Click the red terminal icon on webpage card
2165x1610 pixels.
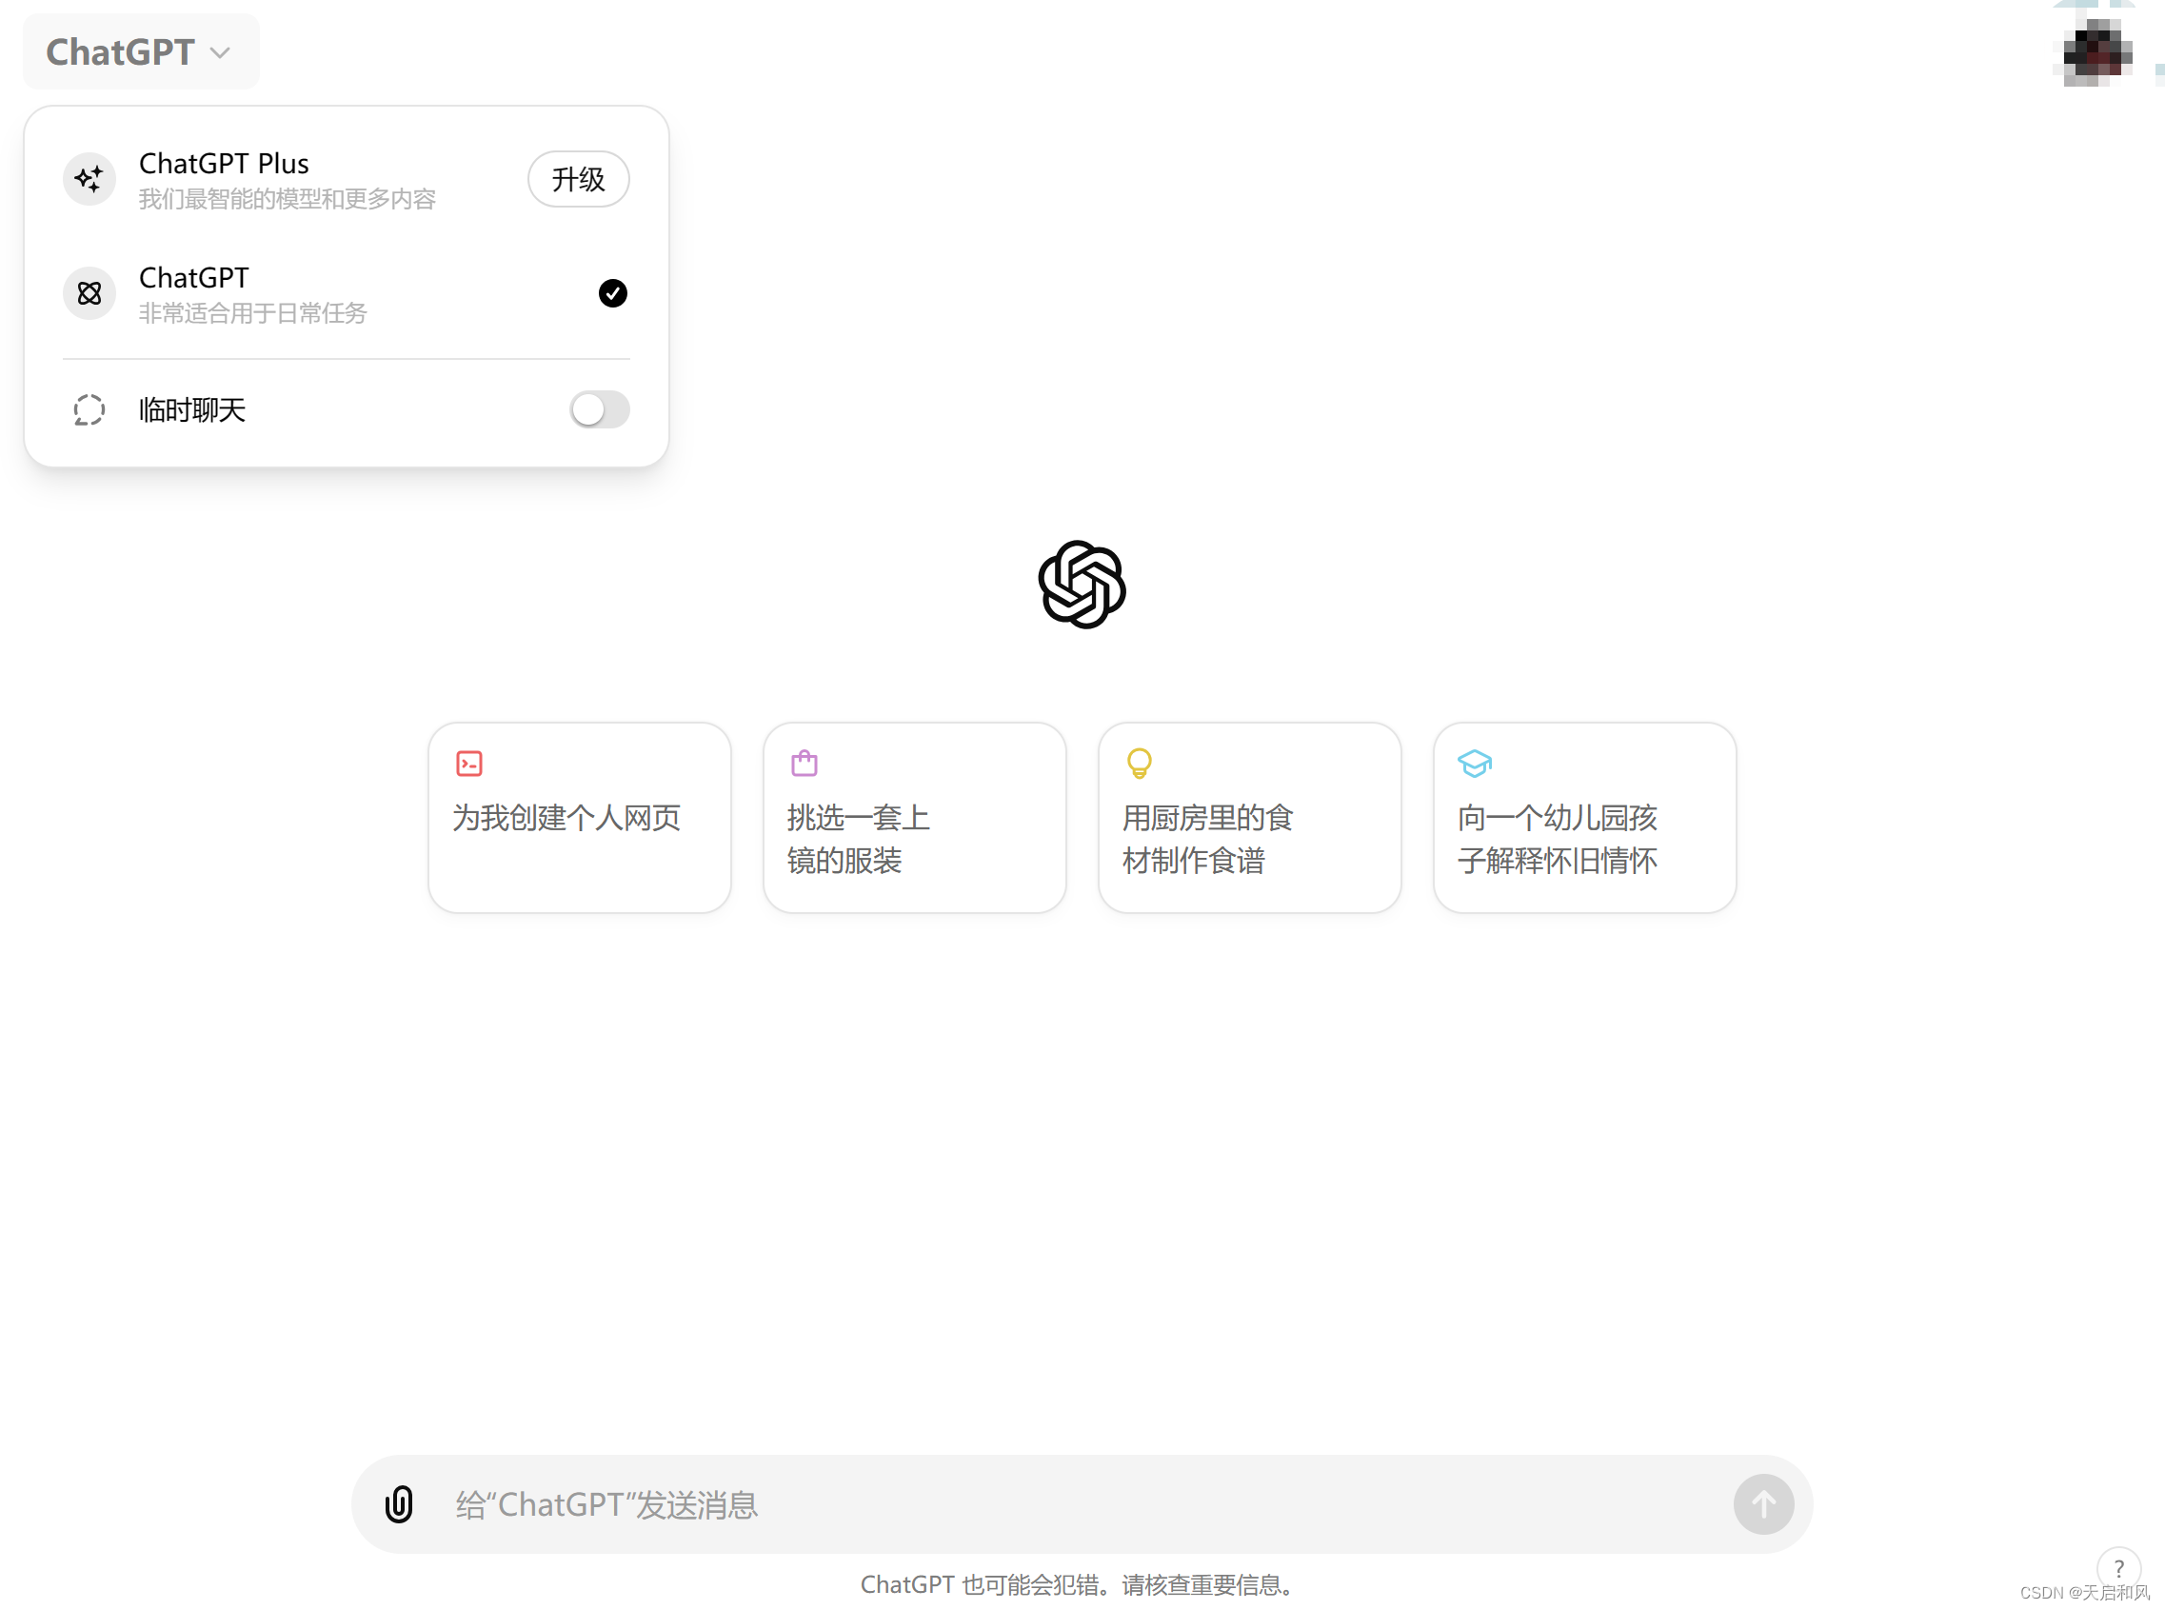pos(468,763)
